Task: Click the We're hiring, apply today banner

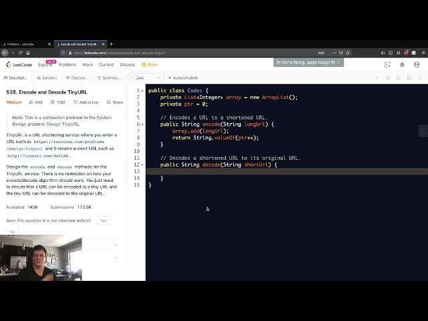Action: pyautogui.click(x=306, y=62)
